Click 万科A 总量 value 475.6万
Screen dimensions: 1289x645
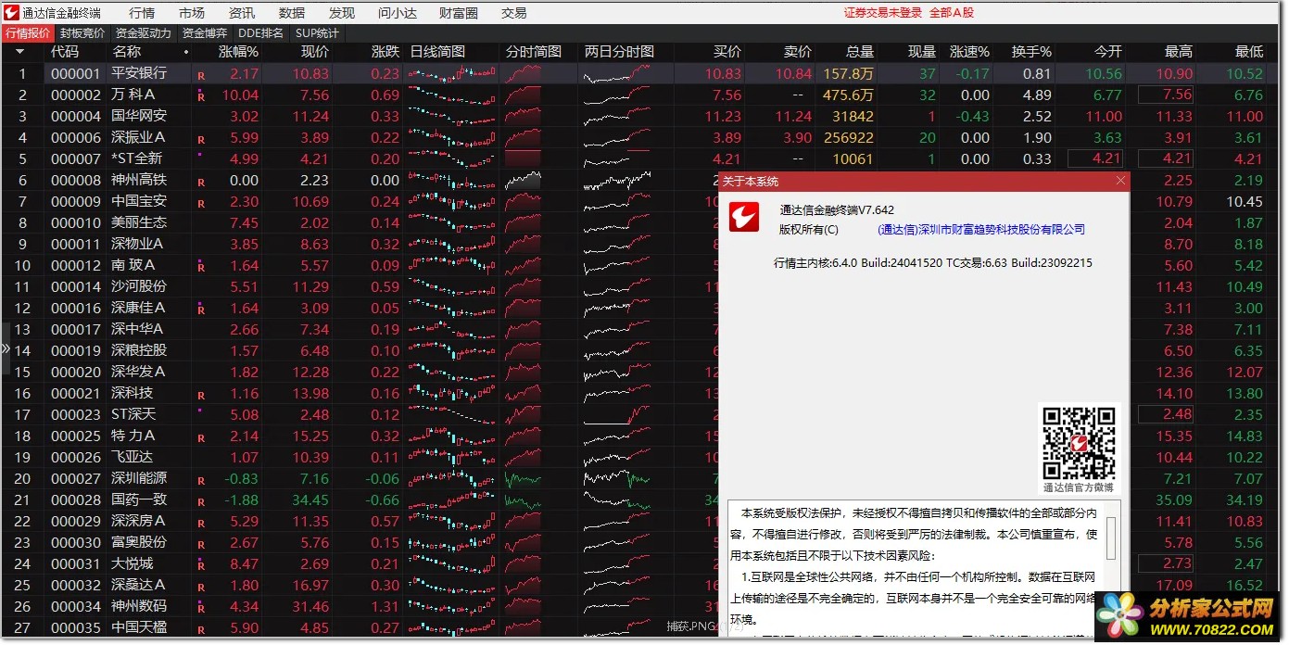(x=848, y=95)
